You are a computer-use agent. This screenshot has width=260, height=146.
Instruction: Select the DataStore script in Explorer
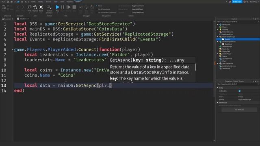pyautogui.click(x=228, y=44)
